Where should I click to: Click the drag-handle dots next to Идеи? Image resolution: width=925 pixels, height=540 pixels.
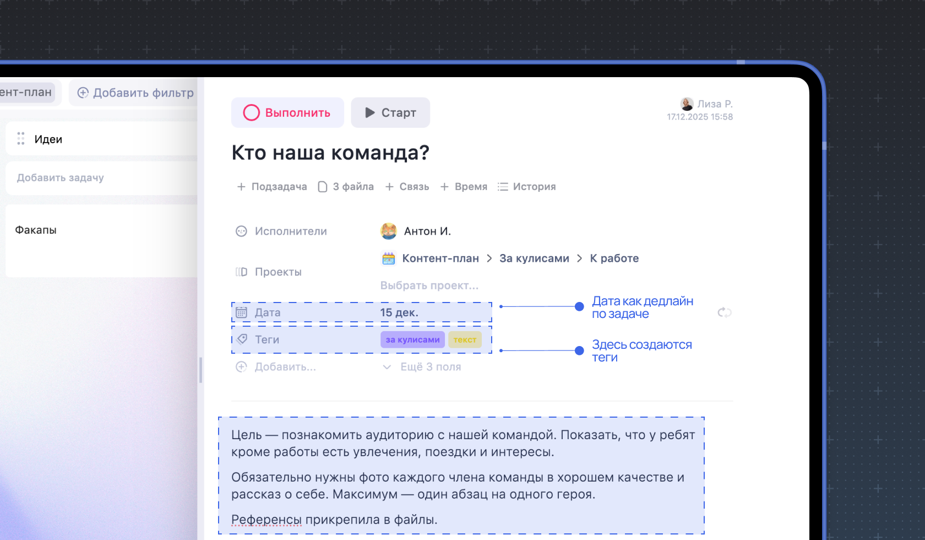coord(20,138)
